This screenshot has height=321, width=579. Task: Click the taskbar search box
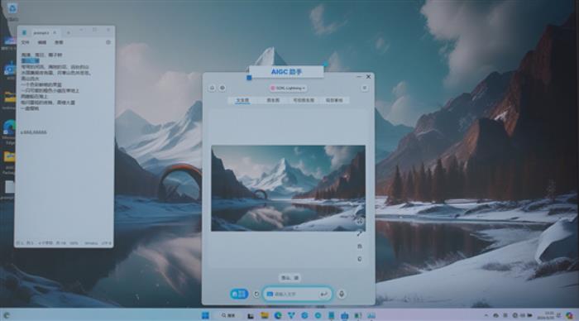coord(229,315)
